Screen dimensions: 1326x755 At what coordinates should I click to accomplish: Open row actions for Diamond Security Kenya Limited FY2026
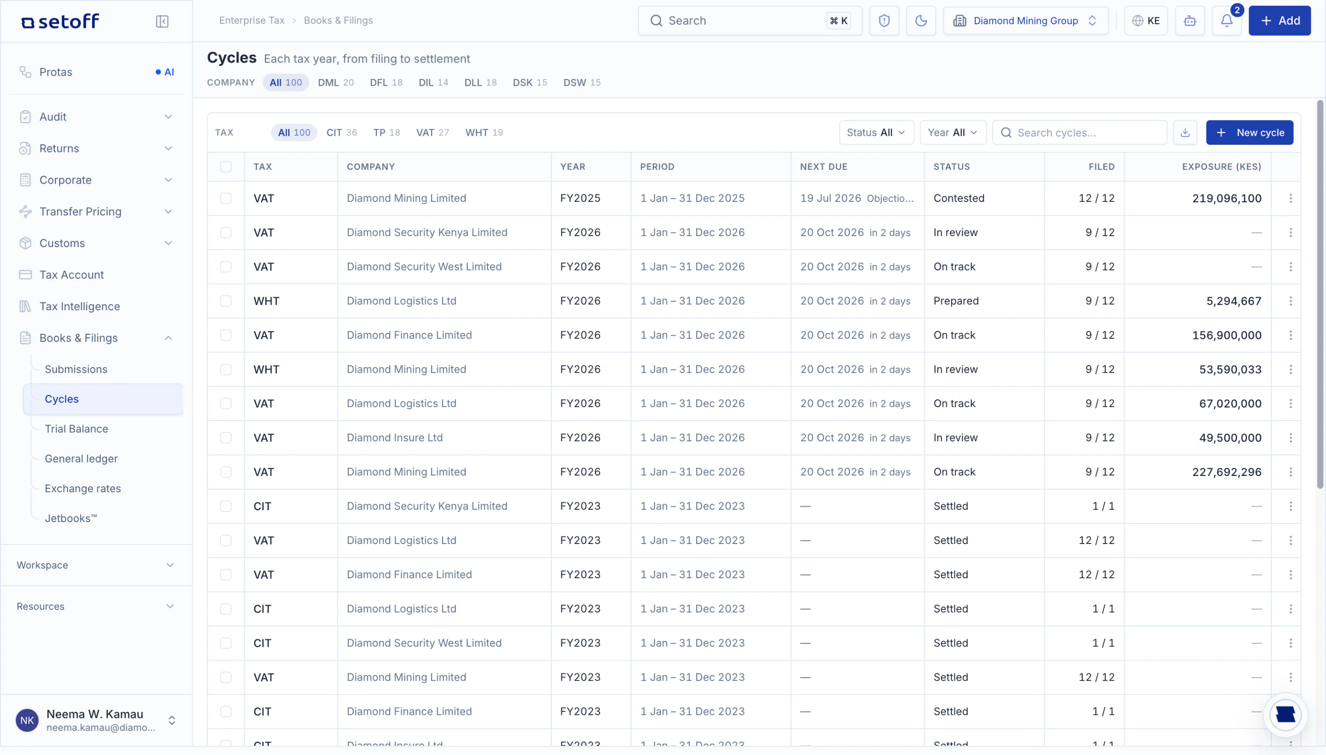click(1291, 232)
